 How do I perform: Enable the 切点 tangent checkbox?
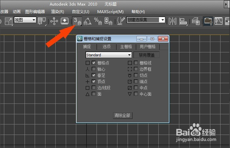(x=136, y=75)
